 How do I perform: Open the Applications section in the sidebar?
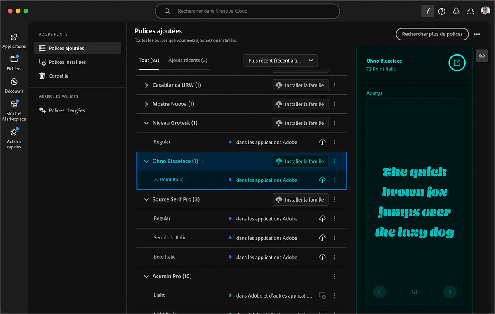point(14,40)
